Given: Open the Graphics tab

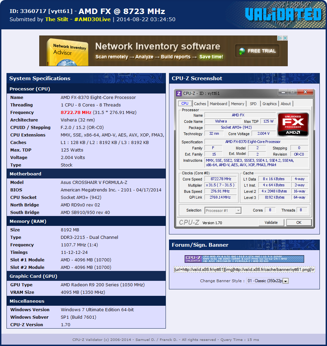Looking at the screenshot, I should point(269,104).
